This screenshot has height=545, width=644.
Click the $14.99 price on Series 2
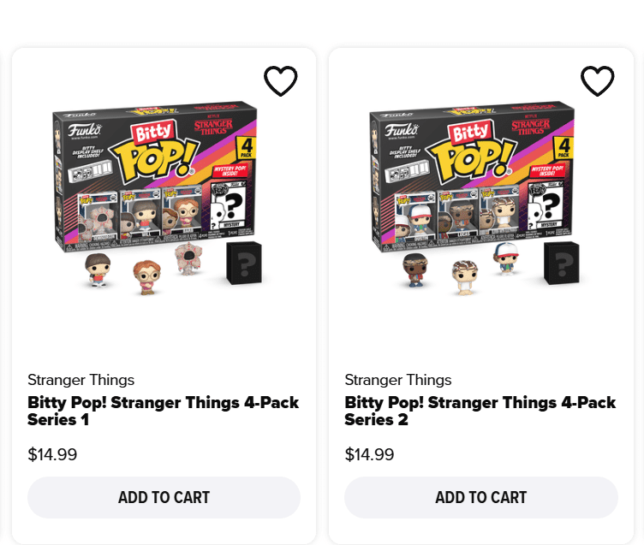point(369,454)
